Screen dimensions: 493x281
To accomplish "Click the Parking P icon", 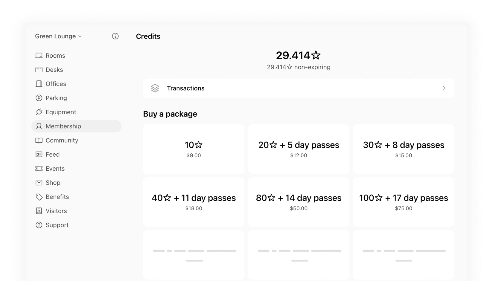I will click(39, 98).
